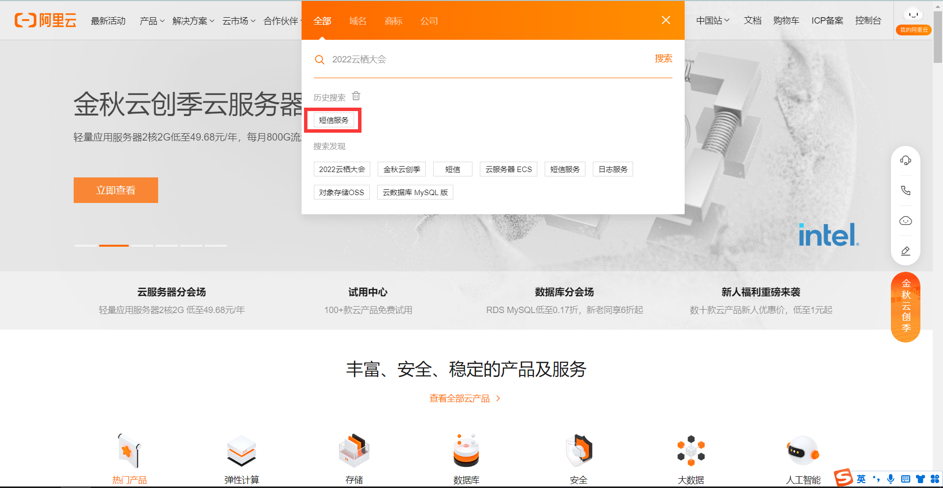The image size is (943, 488).
Task: Open the online customer service headset icon
Action: click(x=906, y=161)
